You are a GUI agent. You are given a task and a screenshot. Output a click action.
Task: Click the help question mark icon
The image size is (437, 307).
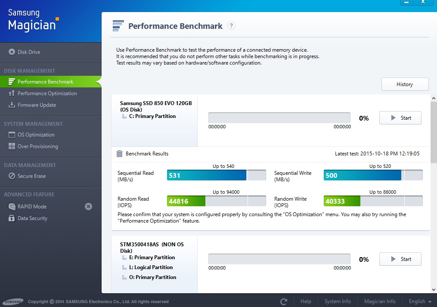[231, 26]
